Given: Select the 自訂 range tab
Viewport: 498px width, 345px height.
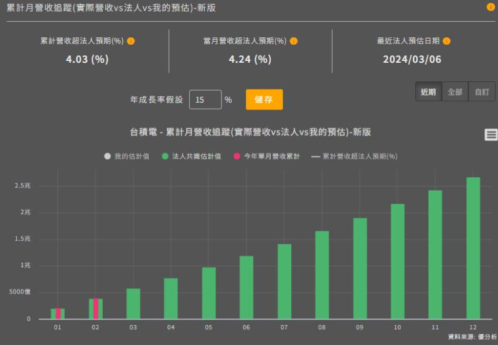Looking at the screenshot, I should click(482, 91).
